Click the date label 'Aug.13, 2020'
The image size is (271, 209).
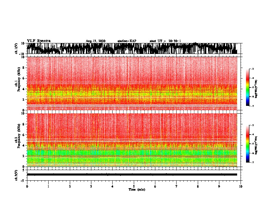[x=95, y=41]
